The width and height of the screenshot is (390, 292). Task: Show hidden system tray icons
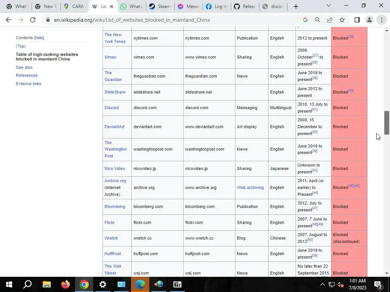point(322,284)
